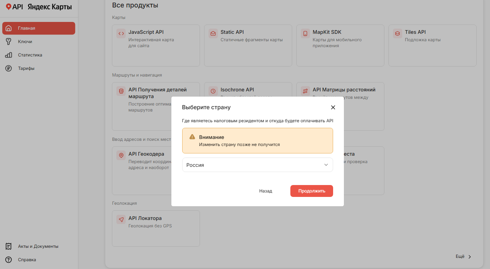Click the JavaScript API code brackets icon
The height and width of the screenshot is (269, 490).
pyautogui.click(x=121, y=33)
